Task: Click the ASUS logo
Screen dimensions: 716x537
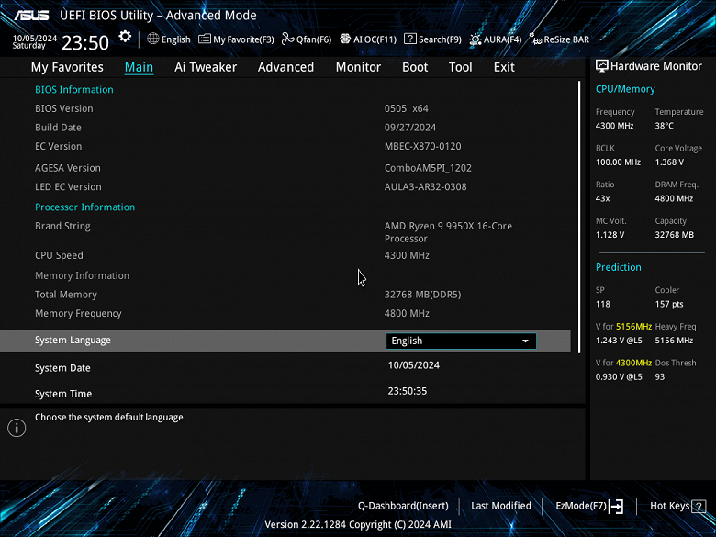Action: (31, 15)
